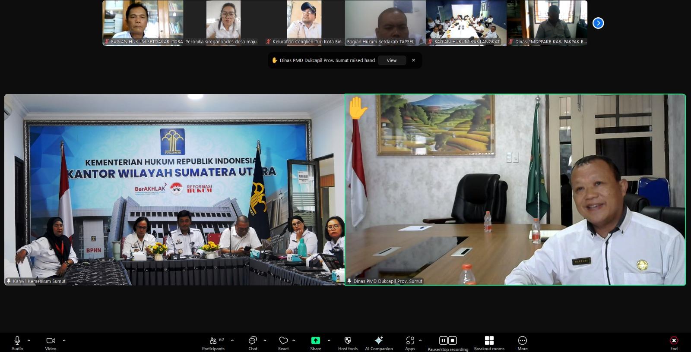Launch AI Companion
Viewport: 691px width, 352px height.
pos(379,341)
